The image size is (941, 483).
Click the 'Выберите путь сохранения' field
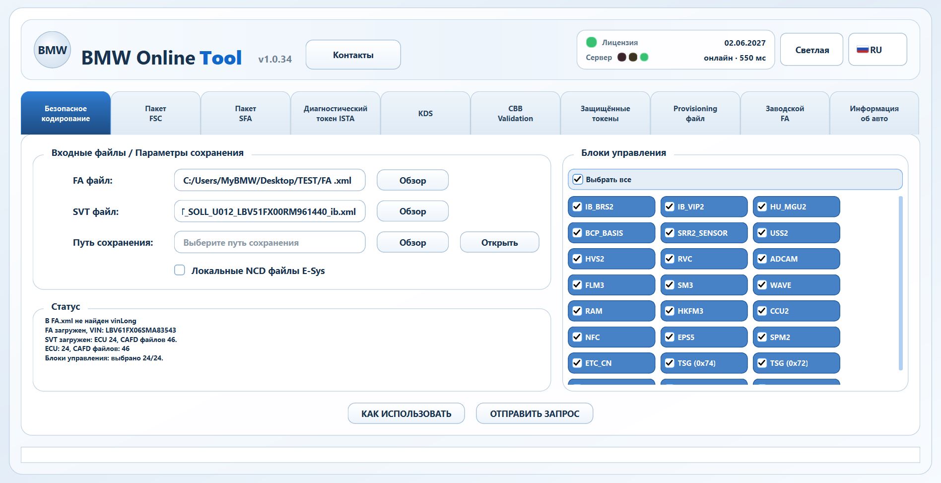(x=269, y=242)
